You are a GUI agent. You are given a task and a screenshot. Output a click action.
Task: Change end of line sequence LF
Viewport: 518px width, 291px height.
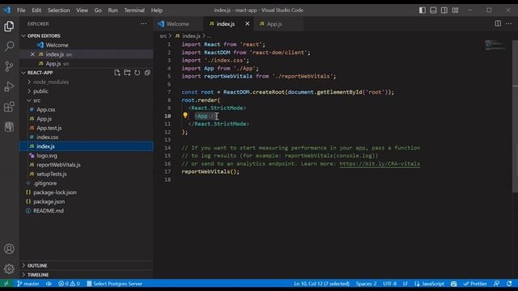405,284
